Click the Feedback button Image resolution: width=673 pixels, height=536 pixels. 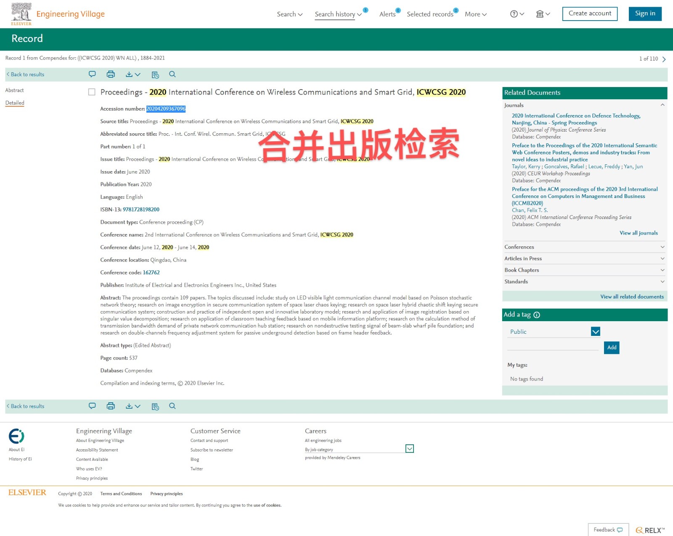(x=608, y=530)
